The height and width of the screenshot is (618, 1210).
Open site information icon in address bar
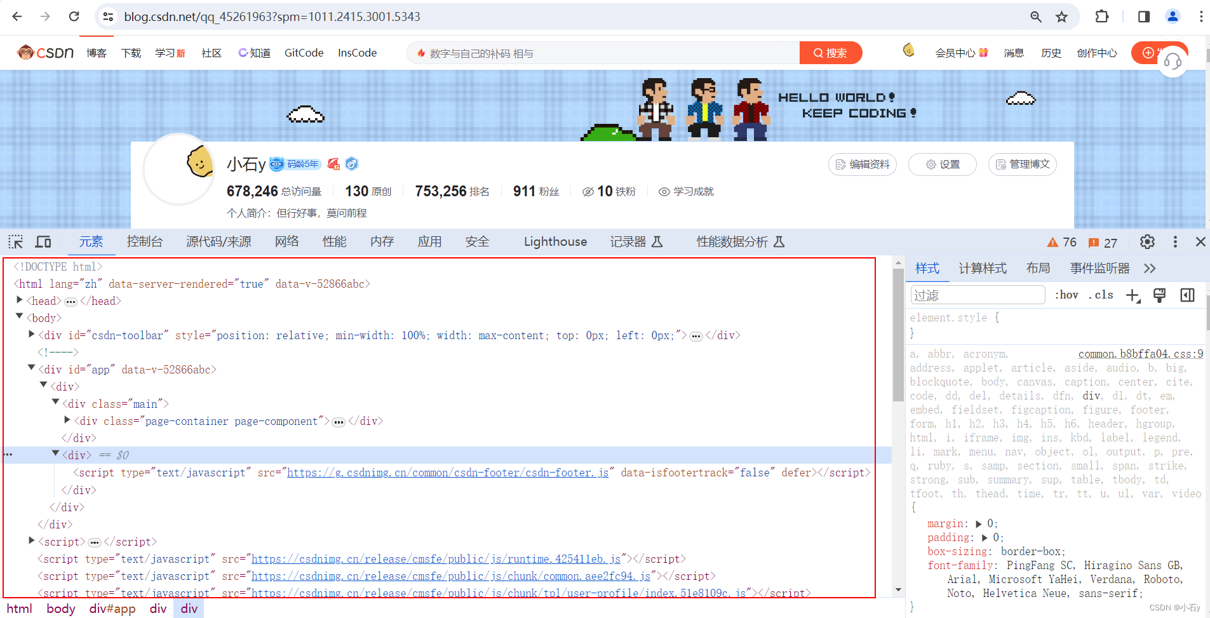(108, 17)
